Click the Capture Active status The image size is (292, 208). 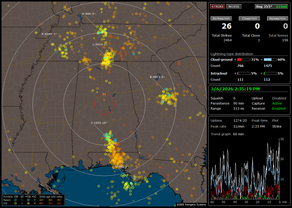click(x=277, y=103)
